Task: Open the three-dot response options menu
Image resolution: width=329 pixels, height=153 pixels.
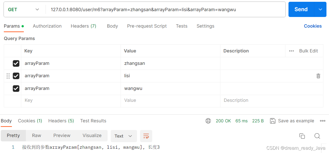Action: pyautogui.click(x=322, y=121)
